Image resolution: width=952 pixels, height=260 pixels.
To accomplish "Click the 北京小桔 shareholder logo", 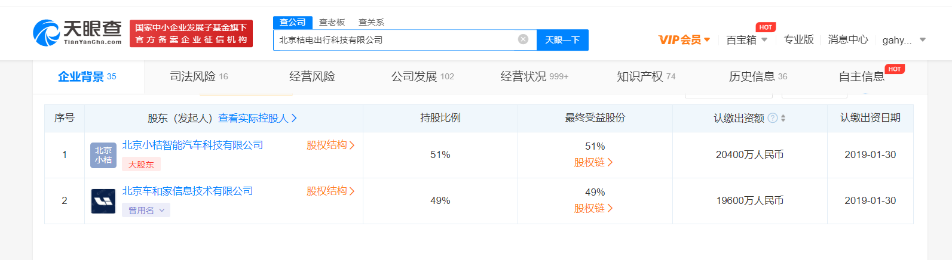I will click(x=103, y=155).
